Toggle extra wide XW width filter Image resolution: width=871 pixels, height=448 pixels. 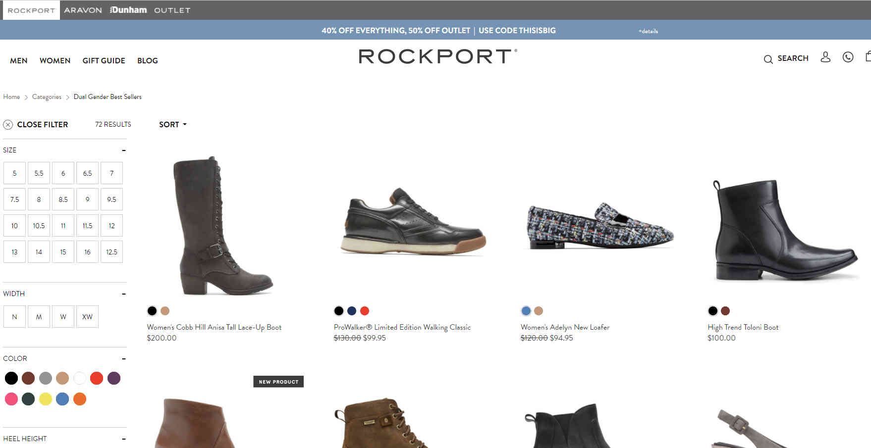(87, 317)
